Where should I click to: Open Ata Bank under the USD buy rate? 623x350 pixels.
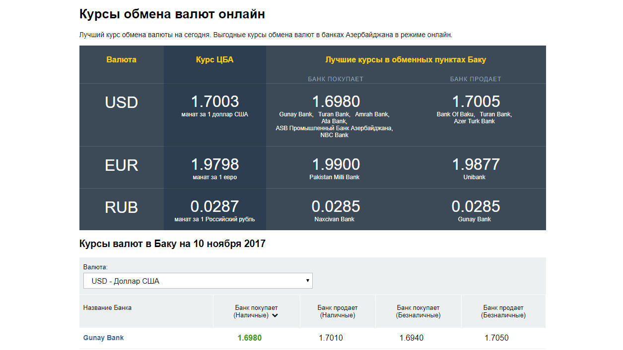pyautogui.click(x=334, y=121)
